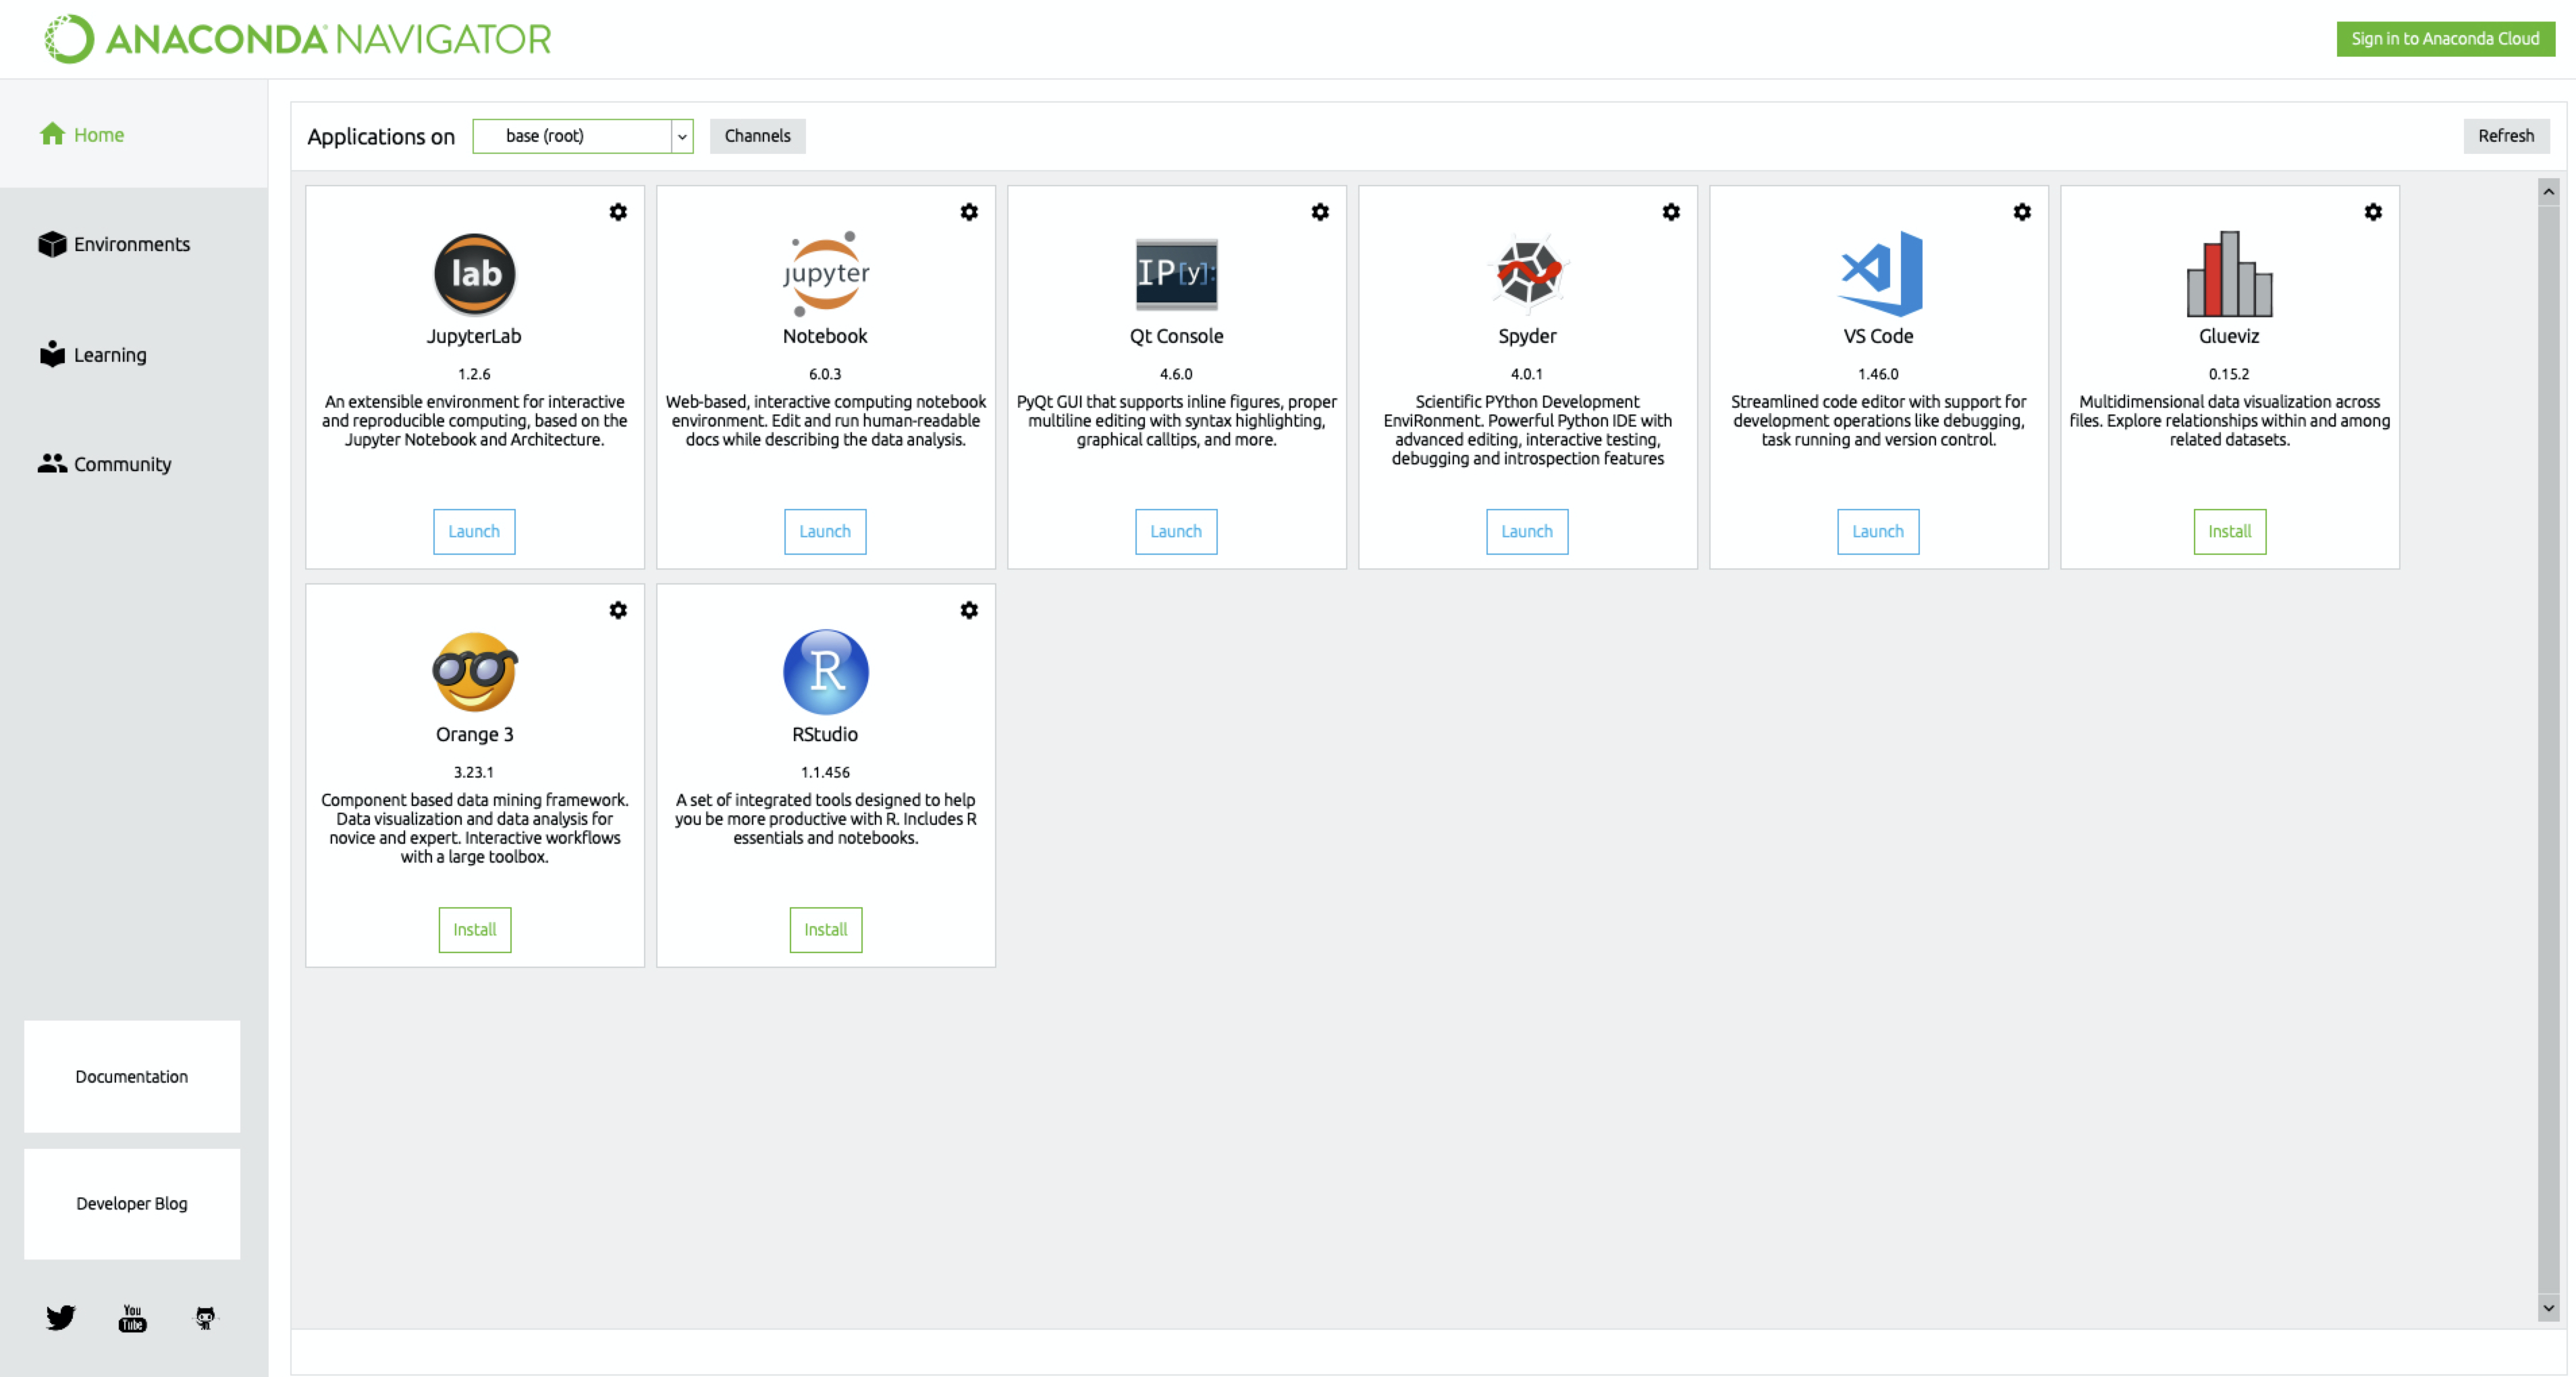The width and height of the screenshot is (2576, 1377).
Task: Expand the base (root) environment dropdown
Action: [682, 136]
